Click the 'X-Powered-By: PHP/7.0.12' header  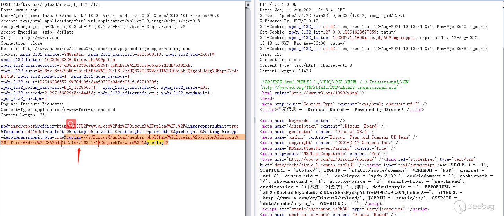tap(289, 21)
